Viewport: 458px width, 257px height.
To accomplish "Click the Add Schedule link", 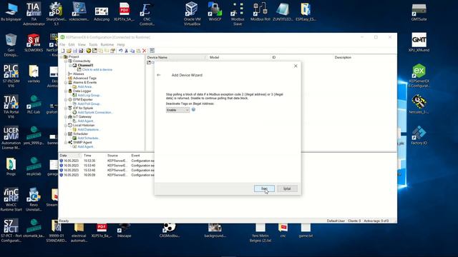I will coord(89,138).
